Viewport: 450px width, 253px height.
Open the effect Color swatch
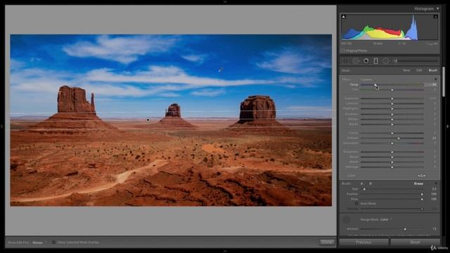pos(421,176)
